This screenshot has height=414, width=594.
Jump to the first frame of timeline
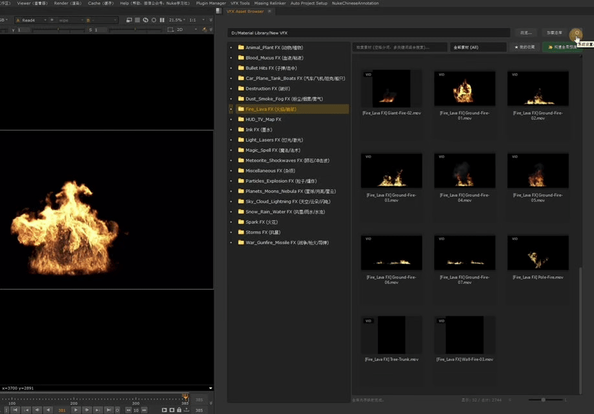(14, 410)
